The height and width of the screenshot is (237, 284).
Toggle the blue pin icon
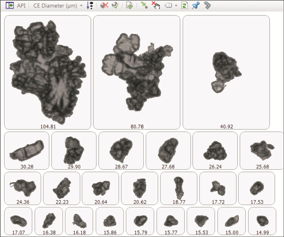tap(196, 6)
